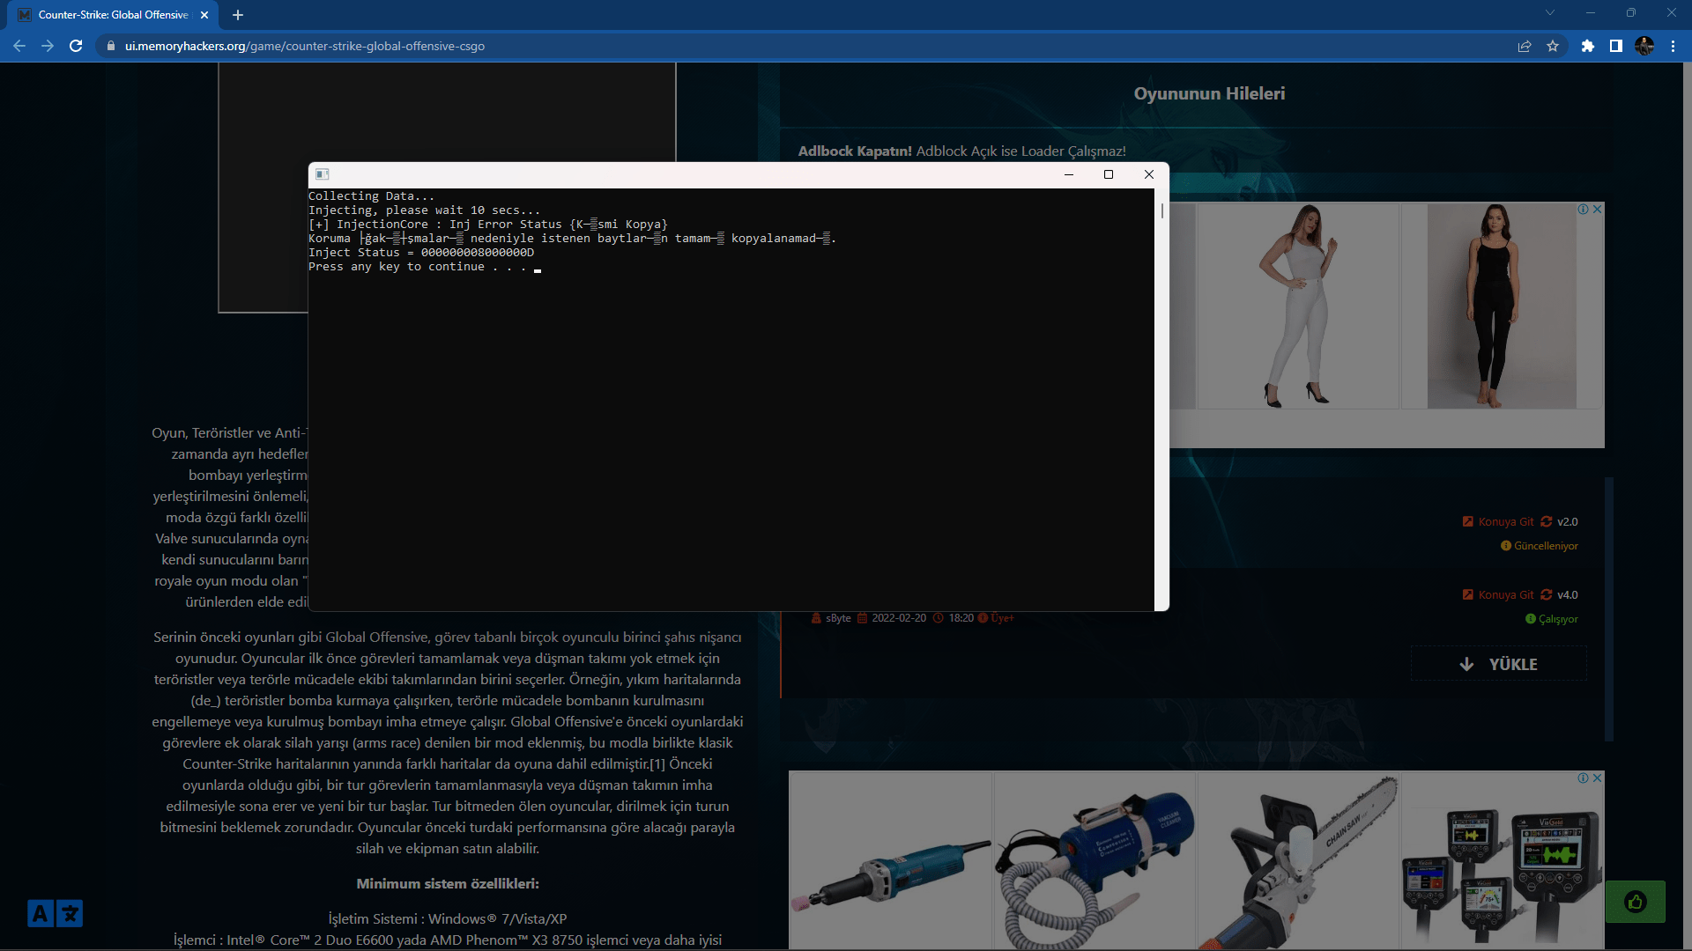Click the "Collecting Data..." console line
The height and width of the screenshot is (951, 1692).
pyautogui.click(x=371, y=196)
